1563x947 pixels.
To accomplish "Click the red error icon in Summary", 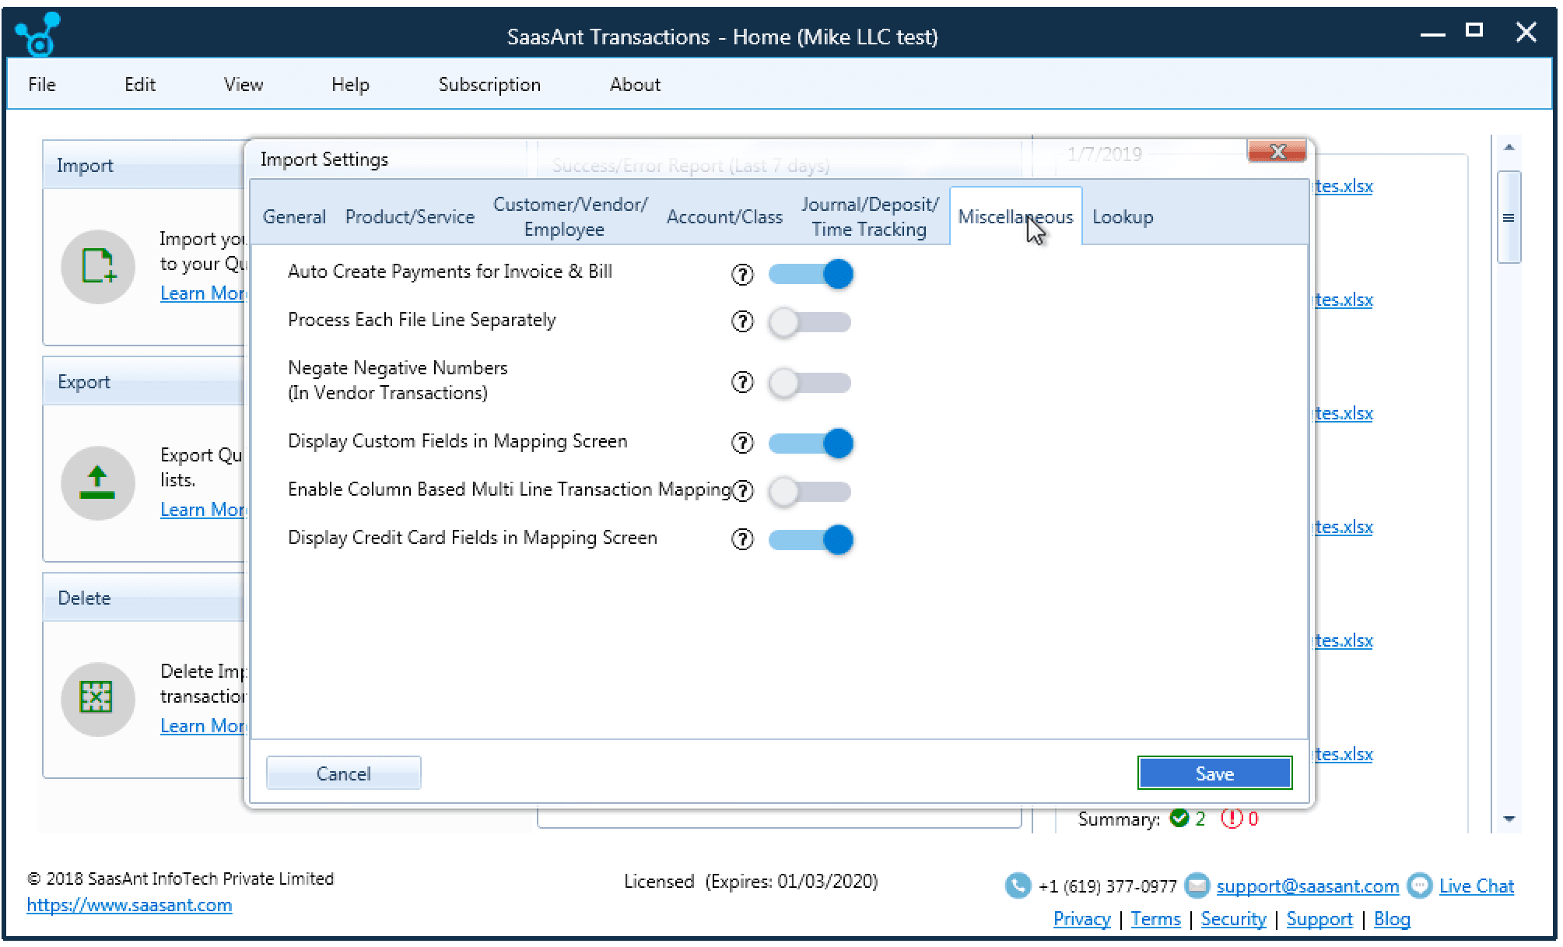I will pos(1232,818).
